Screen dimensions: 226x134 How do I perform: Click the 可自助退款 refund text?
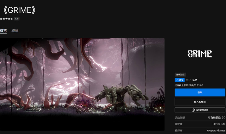tap(214, 118)
